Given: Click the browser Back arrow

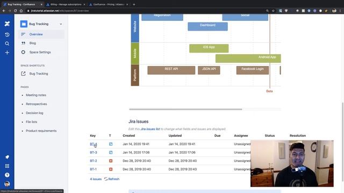Looking at the screenshot, I should click(x=4, y=11).
